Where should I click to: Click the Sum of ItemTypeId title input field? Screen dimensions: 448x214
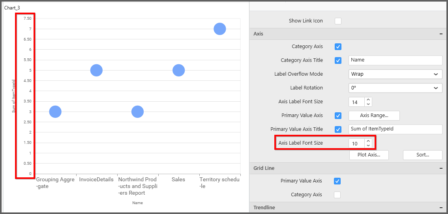click(395, 129)
